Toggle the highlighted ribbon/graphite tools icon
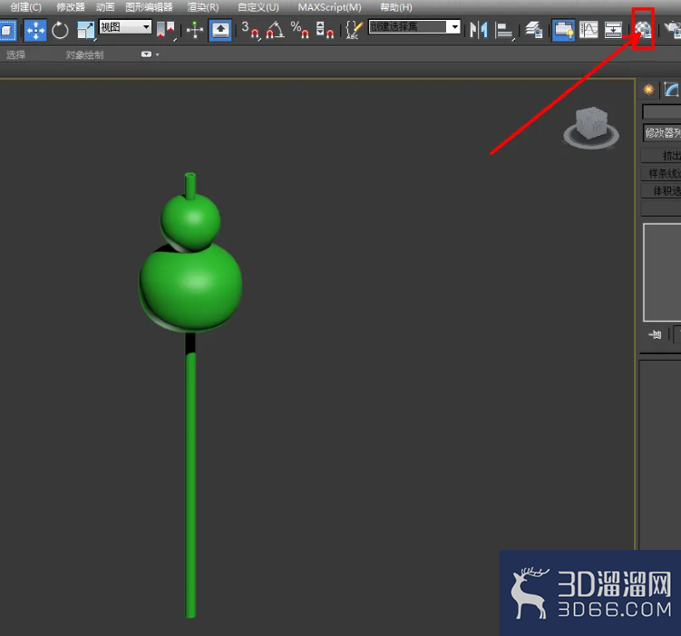The image size is (681, 636). click(563, 31)
